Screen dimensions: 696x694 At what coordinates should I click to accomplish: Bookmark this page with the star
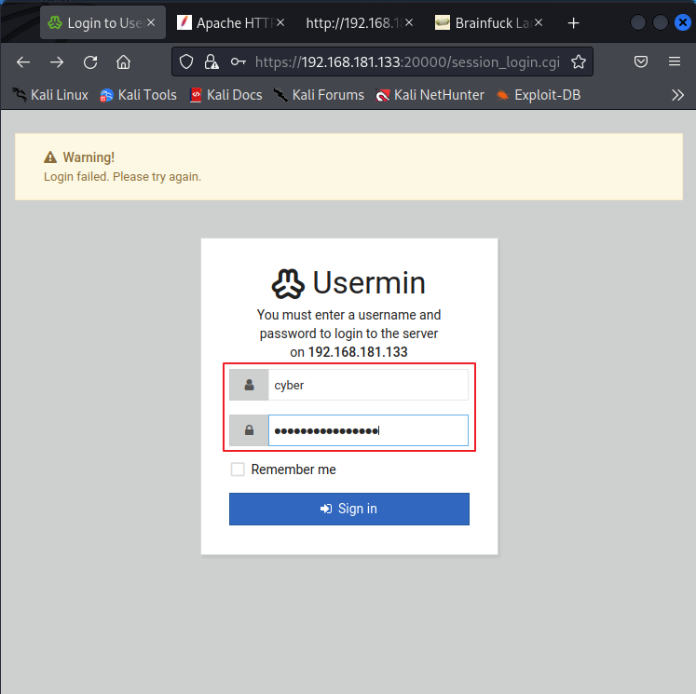pyautogui.click(x=579, y=62)
